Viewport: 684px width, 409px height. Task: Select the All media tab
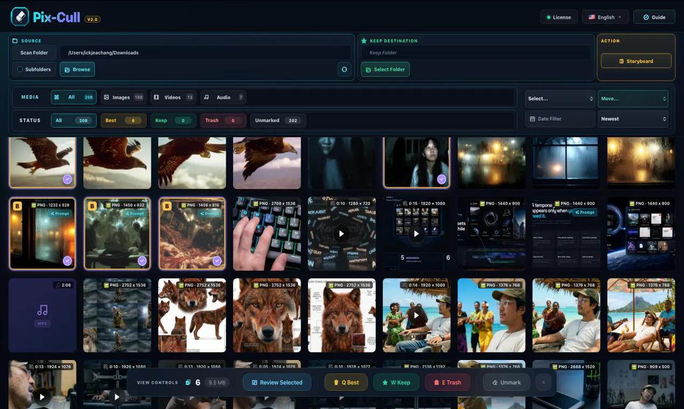coord(74,97)
